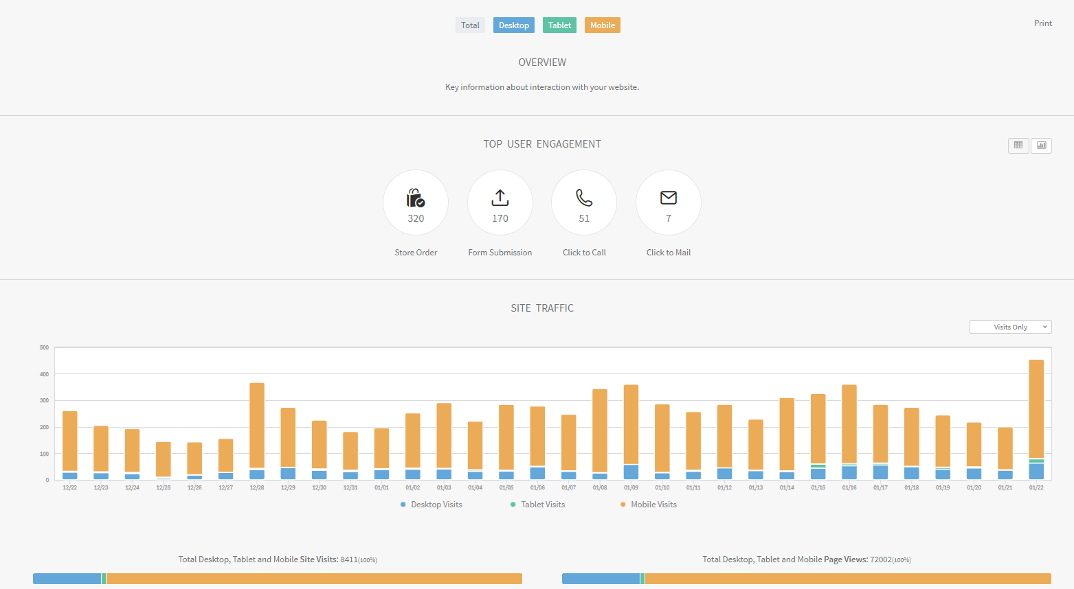Click the Store Order label
The width and height of the screenshot is (1074, 589).
(x=416, y=253)
